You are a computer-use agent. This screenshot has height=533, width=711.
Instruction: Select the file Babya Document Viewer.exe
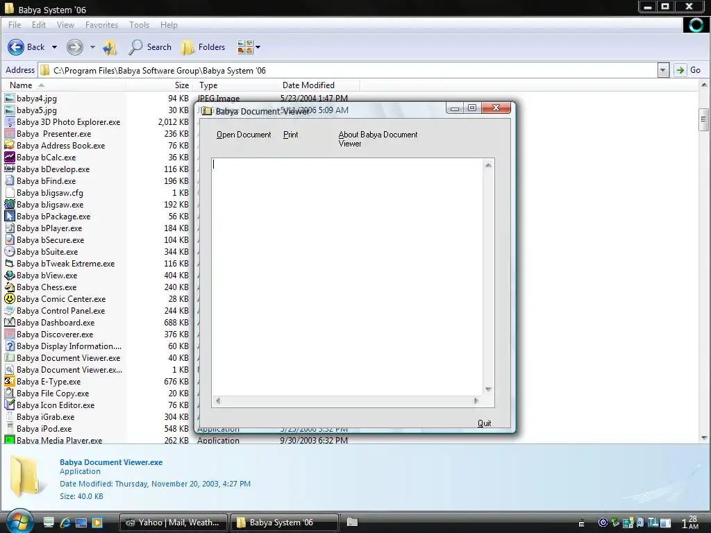(62, 357)
